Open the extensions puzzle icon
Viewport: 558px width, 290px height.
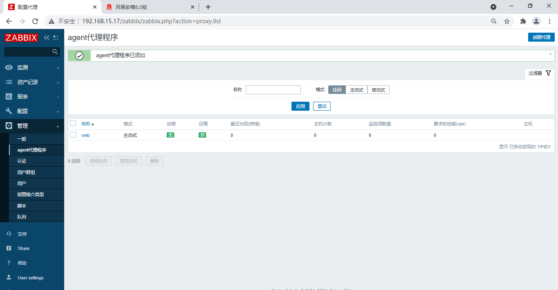coord(523,21)
